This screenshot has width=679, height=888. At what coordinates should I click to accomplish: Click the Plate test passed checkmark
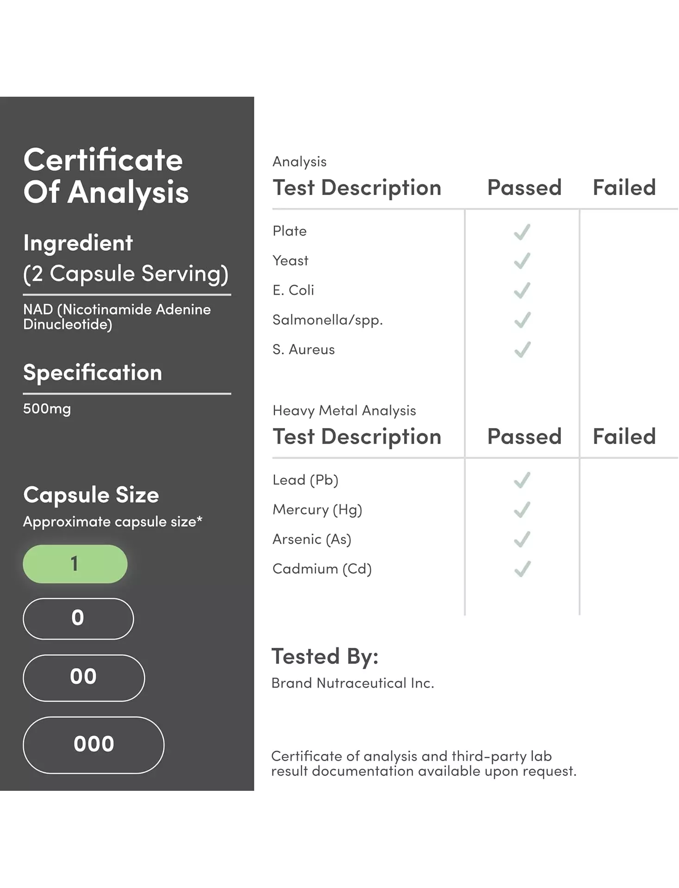[522, 232]
